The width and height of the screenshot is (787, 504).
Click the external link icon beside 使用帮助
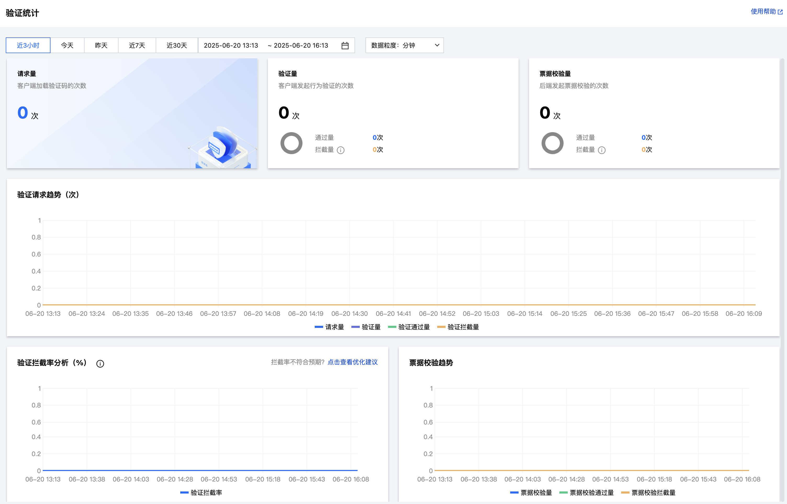tap(780, 12)
